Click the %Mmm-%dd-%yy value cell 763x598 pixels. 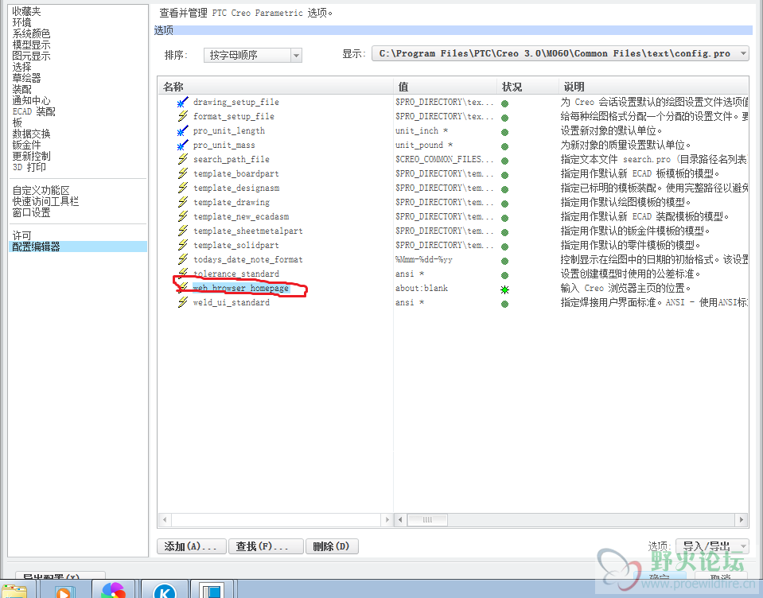pyautogui.click(x=424, y=259)
